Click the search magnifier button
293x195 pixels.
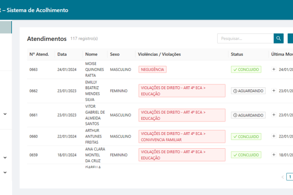click(x=278, y=39)
